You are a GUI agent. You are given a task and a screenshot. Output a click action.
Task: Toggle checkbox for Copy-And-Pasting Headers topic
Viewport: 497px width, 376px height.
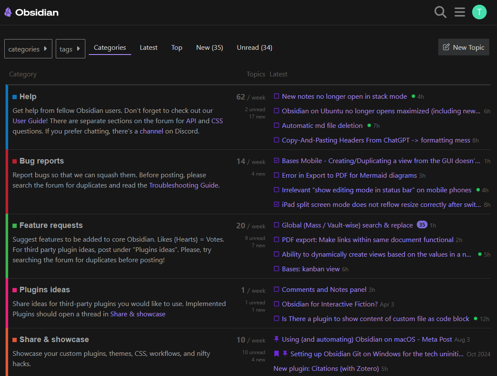click(277, 140)
